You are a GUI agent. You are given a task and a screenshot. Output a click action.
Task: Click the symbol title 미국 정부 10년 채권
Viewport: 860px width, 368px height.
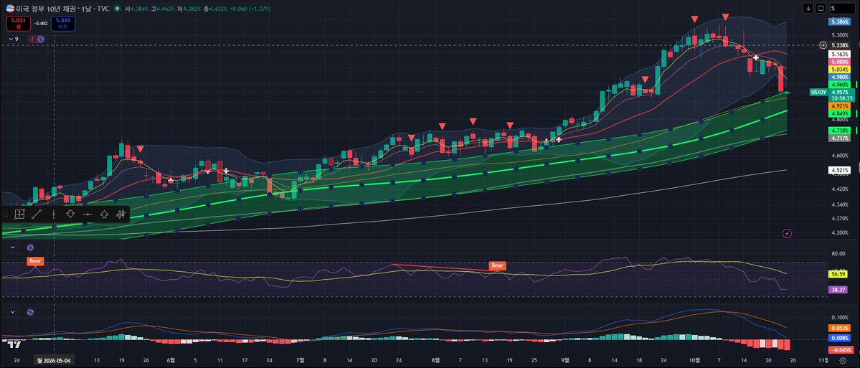coord(47,9)
